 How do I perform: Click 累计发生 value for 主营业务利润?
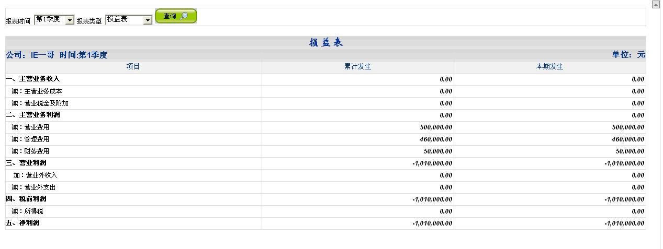(x=446, y=115)
